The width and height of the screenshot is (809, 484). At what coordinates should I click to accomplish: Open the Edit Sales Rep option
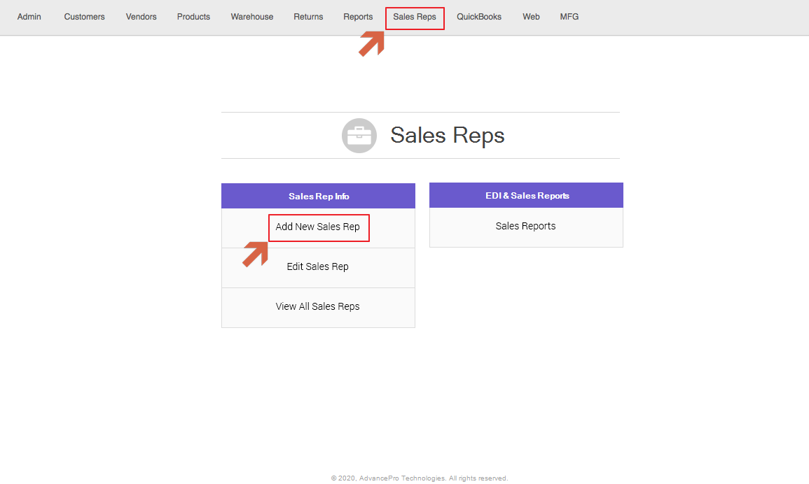(x=318, y=266)
